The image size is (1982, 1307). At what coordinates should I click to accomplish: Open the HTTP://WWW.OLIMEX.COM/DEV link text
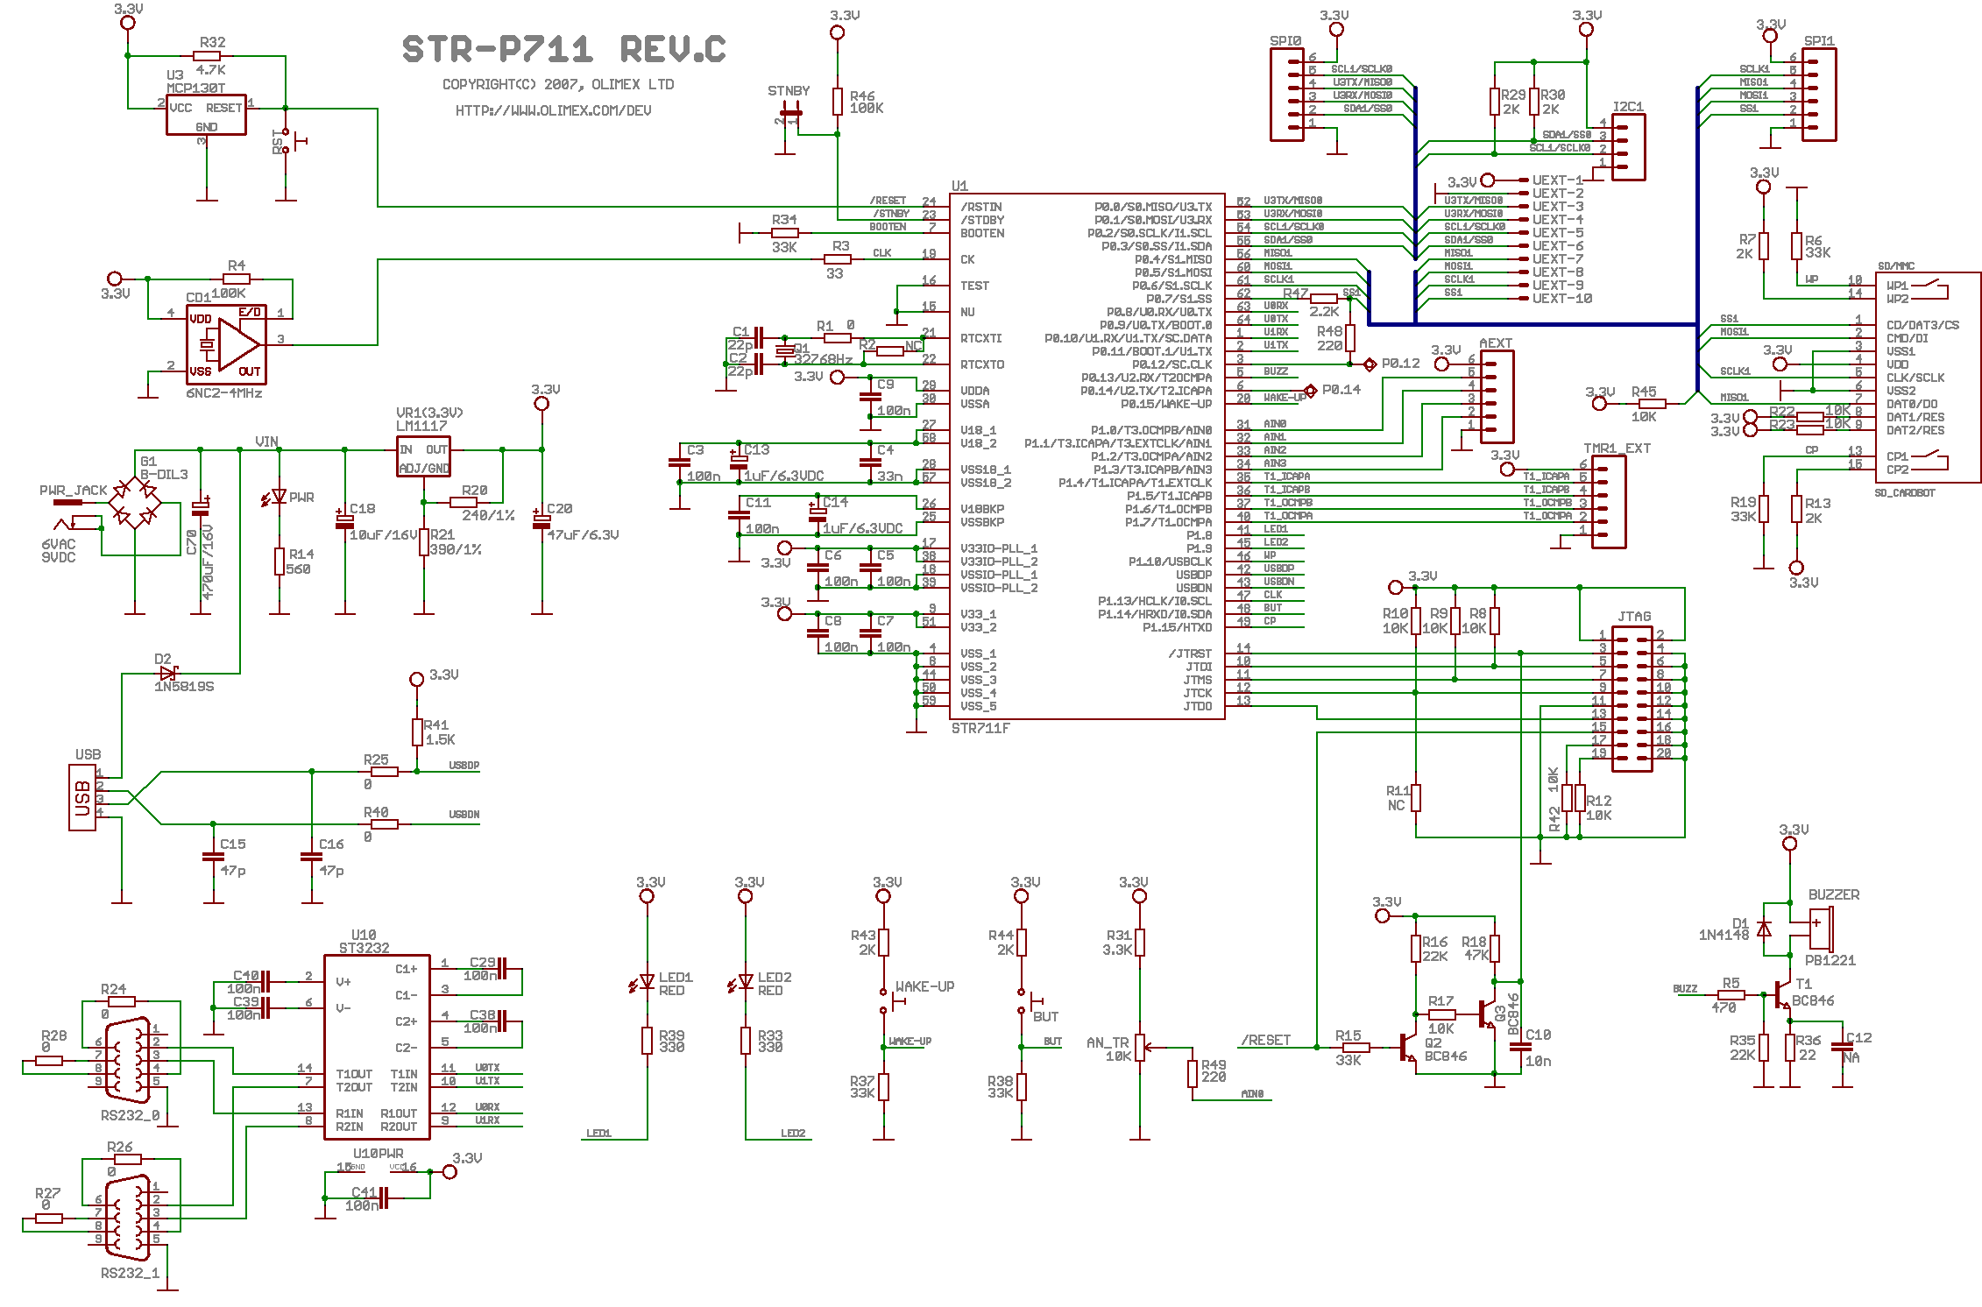pyautogui.click(x=553, y=110)
